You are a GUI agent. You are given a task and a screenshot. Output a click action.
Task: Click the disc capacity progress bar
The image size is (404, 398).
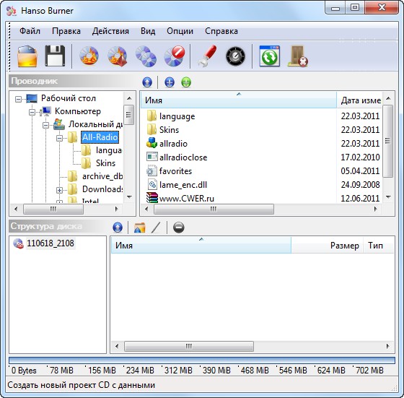[202, 360]
